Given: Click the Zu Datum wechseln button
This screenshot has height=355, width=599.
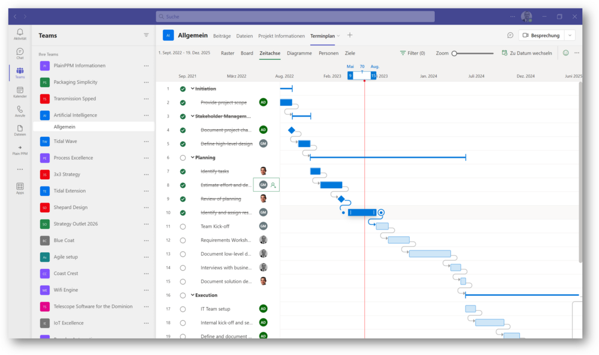Looking at the screenshot, I should click(527, 53).
